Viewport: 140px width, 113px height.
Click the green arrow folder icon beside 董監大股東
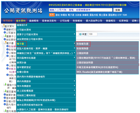point(5,84)
